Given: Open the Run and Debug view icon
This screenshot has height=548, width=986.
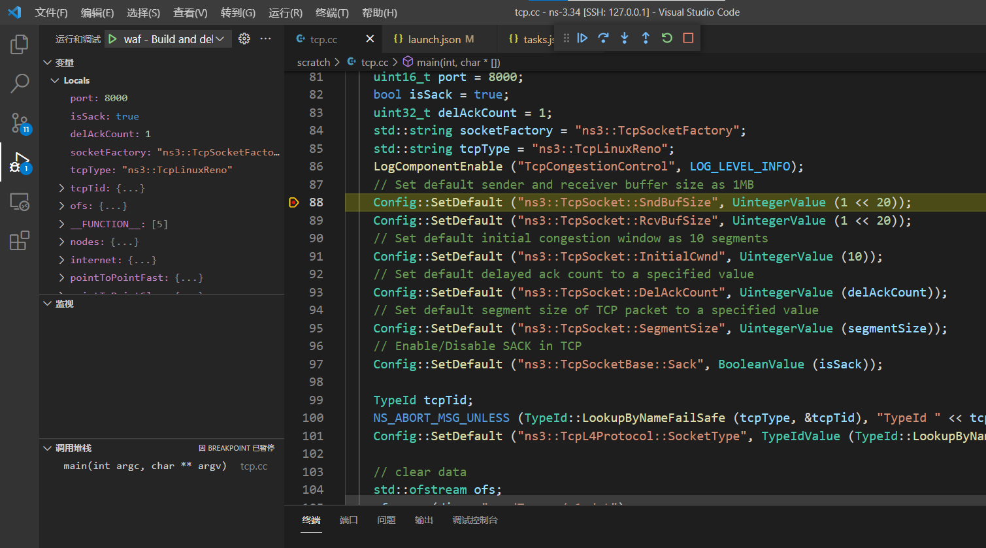Looking at the screenshot, I should tap(20, 163).
